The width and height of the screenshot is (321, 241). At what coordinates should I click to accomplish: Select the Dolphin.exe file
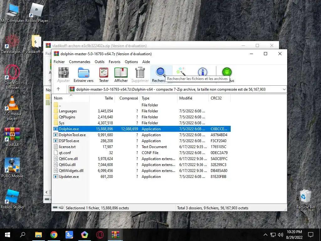141,129
